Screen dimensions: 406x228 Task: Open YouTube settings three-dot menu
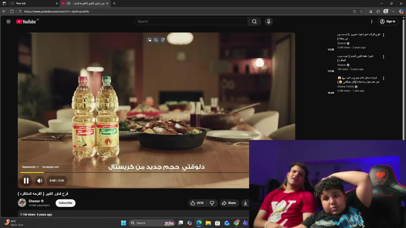[x=372, y=22]
